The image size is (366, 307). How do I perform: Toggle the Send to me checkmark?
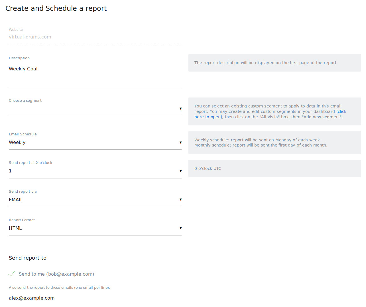pos(12,274)
